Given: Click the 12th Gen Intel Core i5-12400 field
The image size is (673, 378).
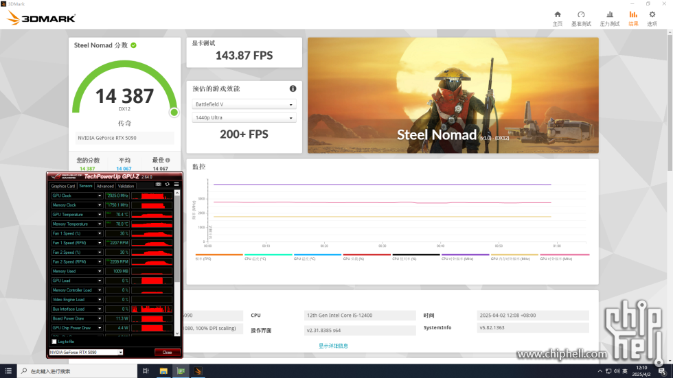Looking at the screenshot, I should click(360, 315).
